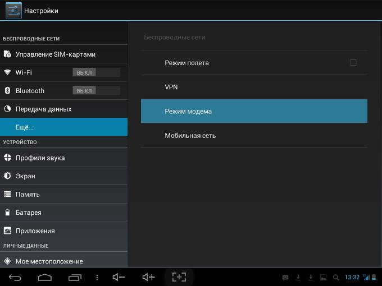Tap the screenshot capture icon
Viewport: 382px width, 286px height.
coord(179,277)
